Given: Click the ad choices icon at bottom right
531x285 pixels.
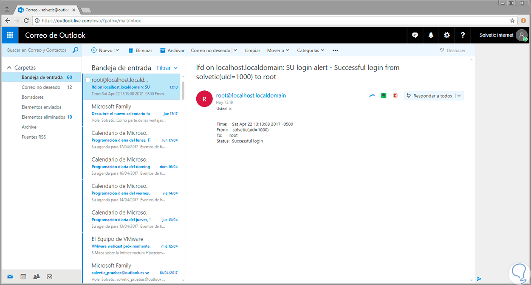Looking at the screenshot, I should 479,279.
